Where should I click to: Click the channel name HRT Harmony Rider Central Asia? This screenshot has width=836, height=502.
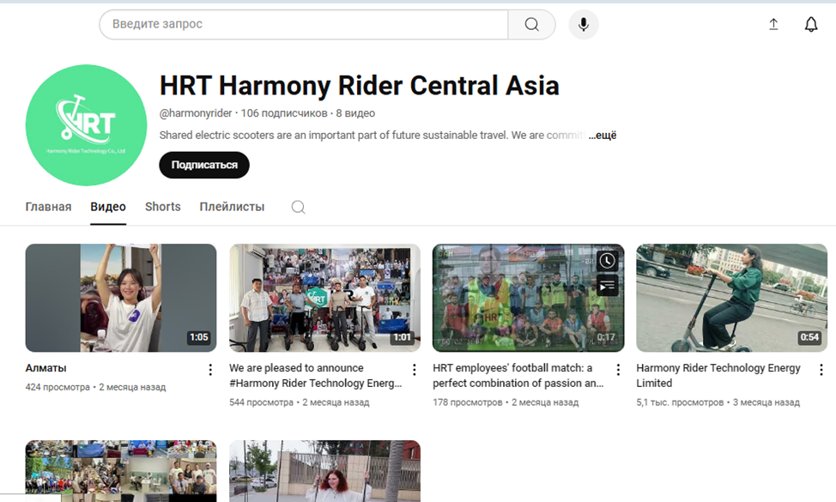360,86
